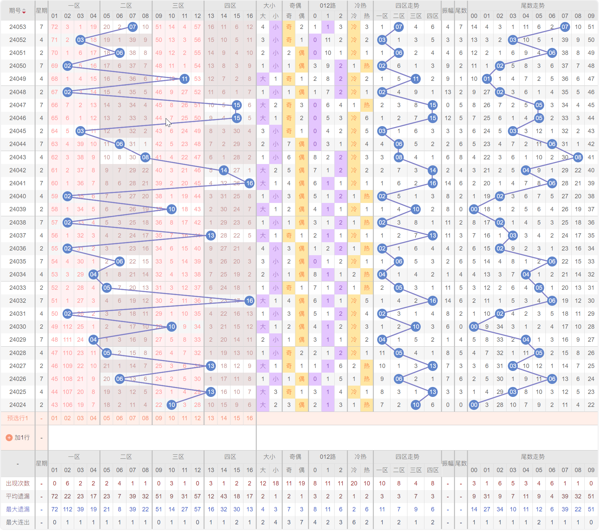
Task: Pick number 04 in the 预选行1 row
Action: [x=93, y=418]
